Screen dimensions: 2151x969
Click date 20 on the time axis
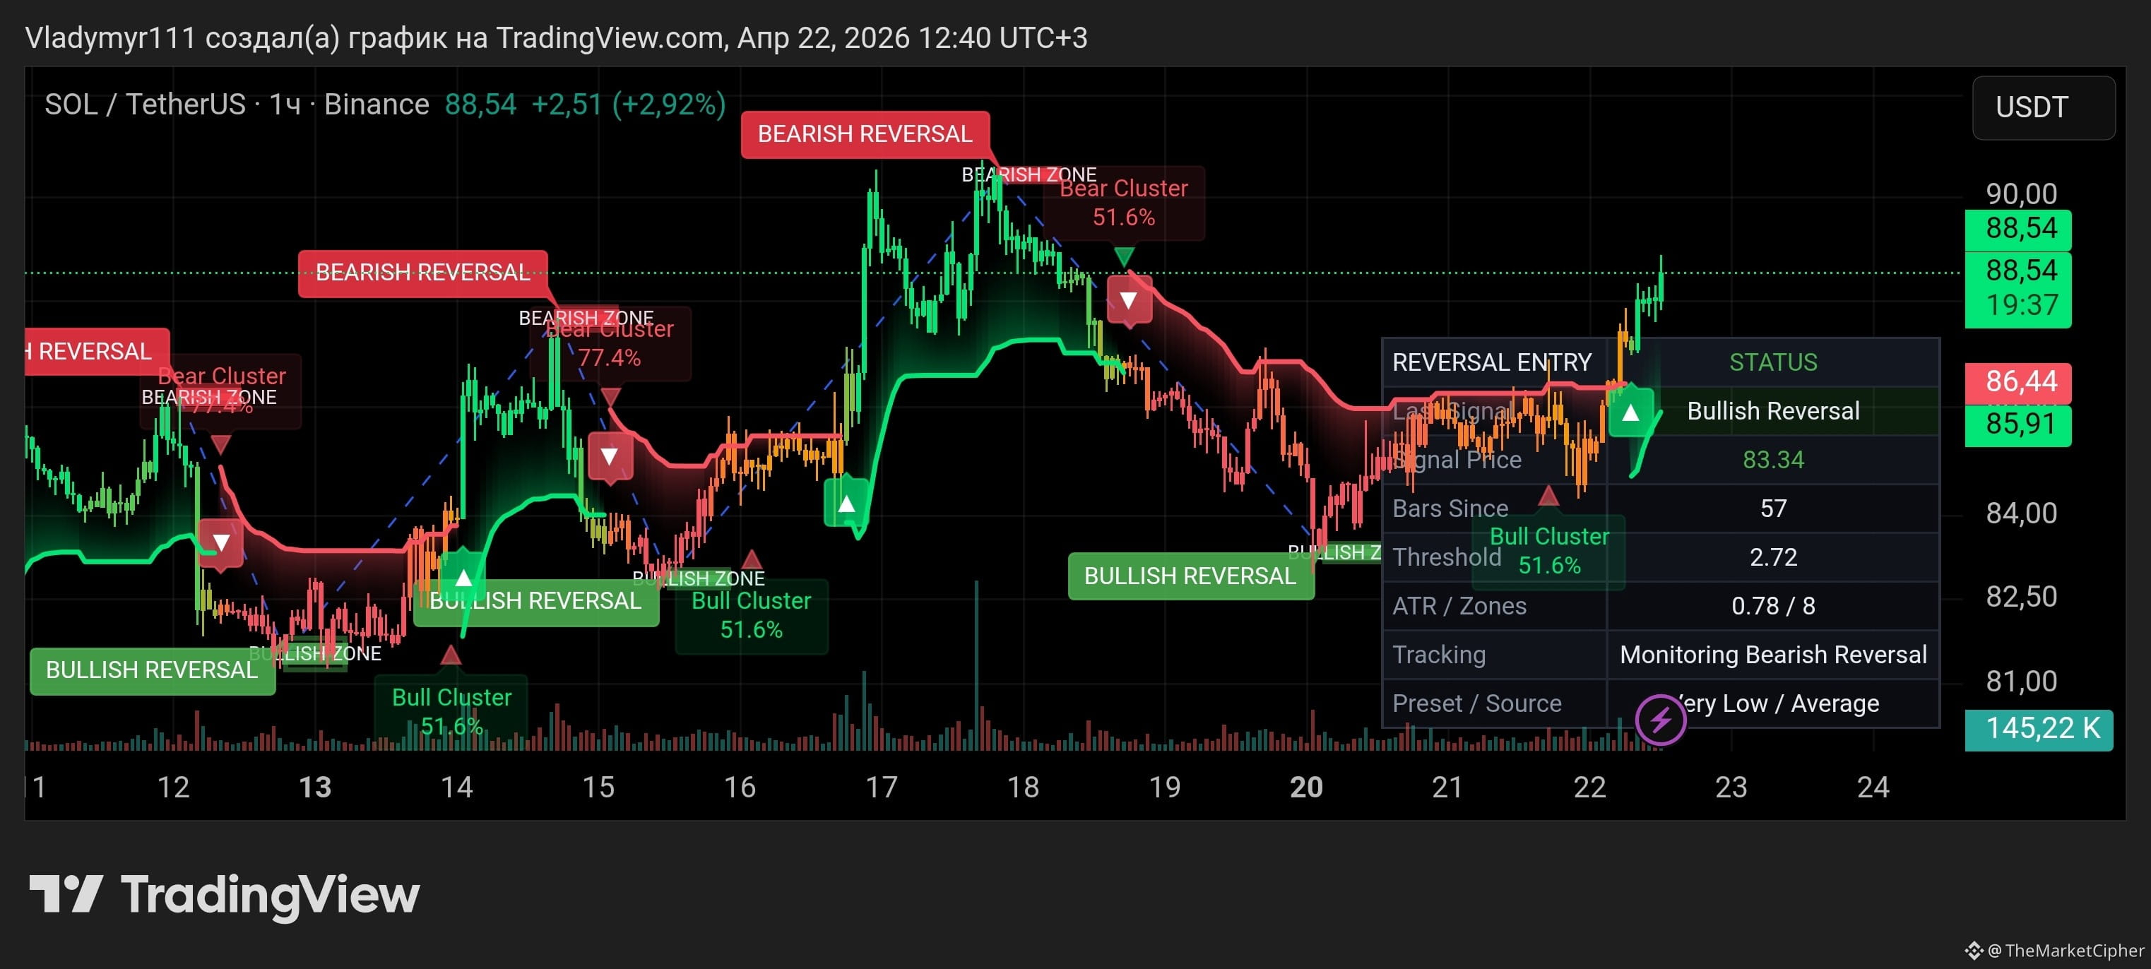click(x=1306, y=787)
